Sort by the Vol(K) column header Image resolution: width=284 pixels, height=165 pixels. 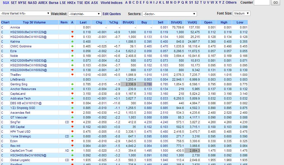(192, 22)
